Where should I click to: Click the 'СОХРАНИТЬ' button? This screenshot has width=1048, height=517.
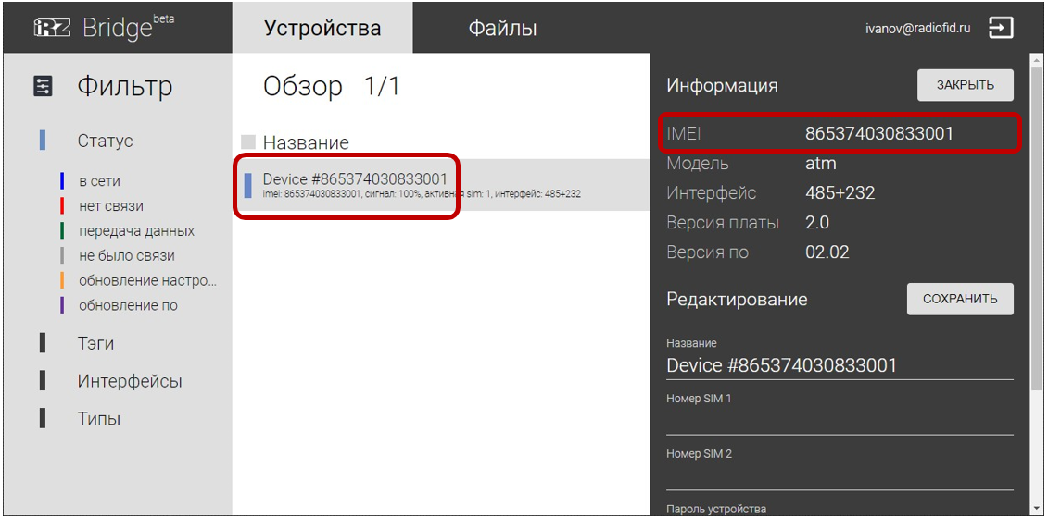pos(960,299)
